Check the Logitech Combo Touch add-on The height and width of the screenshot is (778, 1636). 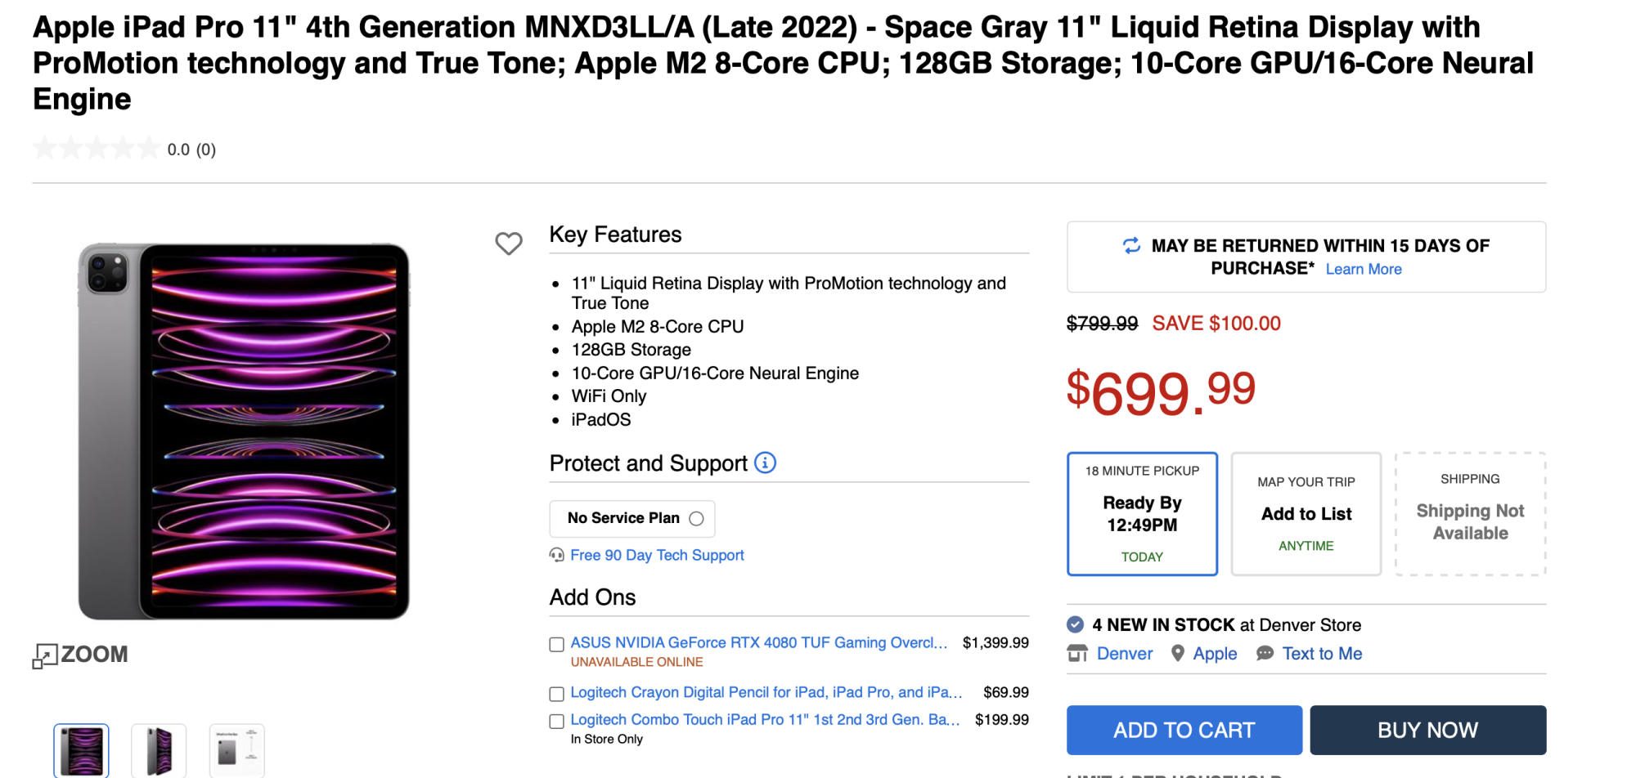click(557, 722)
